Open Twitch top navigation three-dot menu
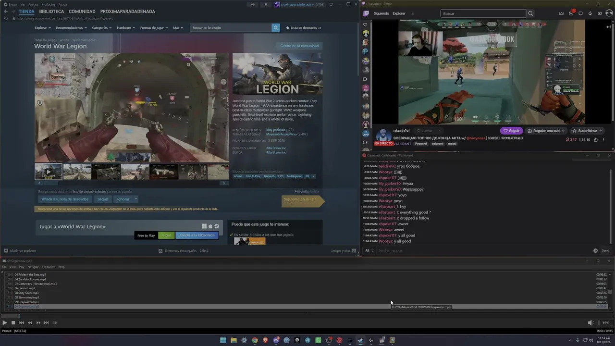Screen dimensions: 615x346 [413, 13]
